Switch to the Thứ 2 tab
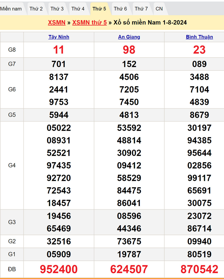Image resolution: width=224 pixels, height=279 pixels. pyautogui.click(x=36, y=9)
